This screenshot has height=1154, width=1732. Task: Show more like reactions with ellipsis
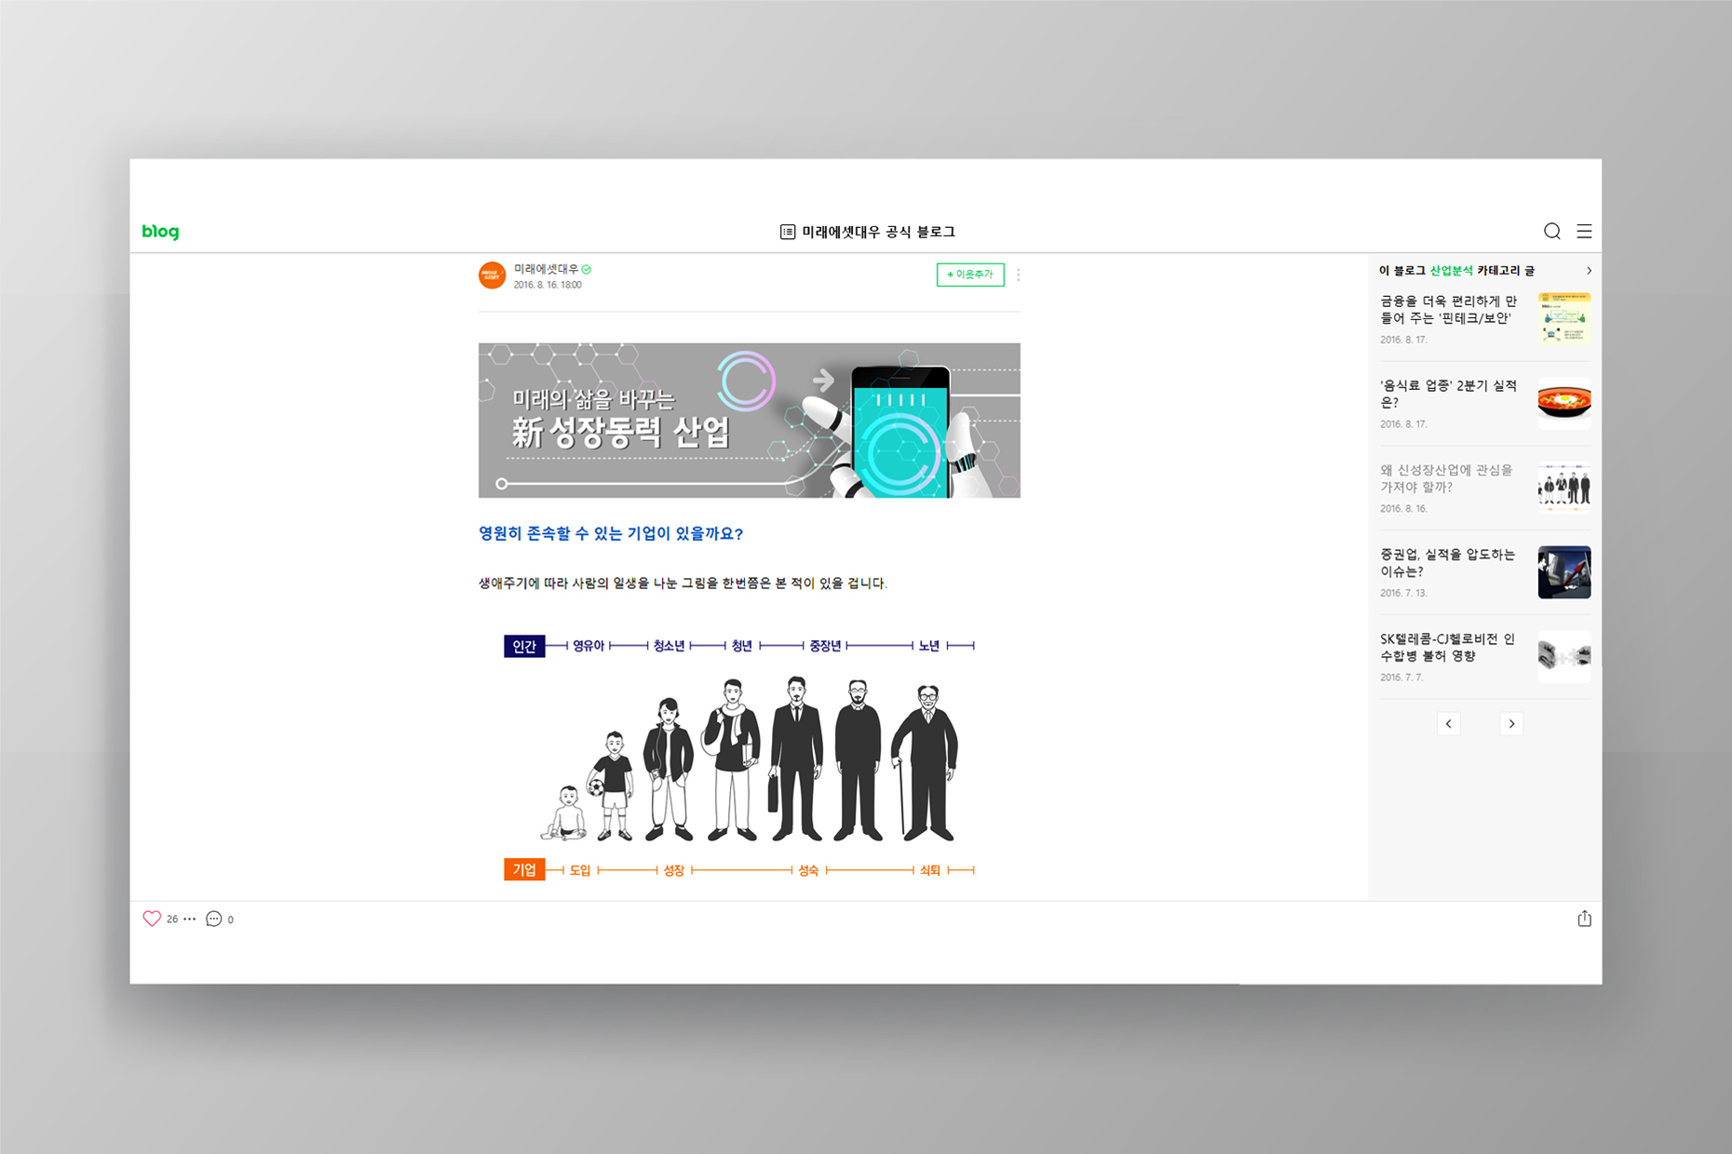190,919
